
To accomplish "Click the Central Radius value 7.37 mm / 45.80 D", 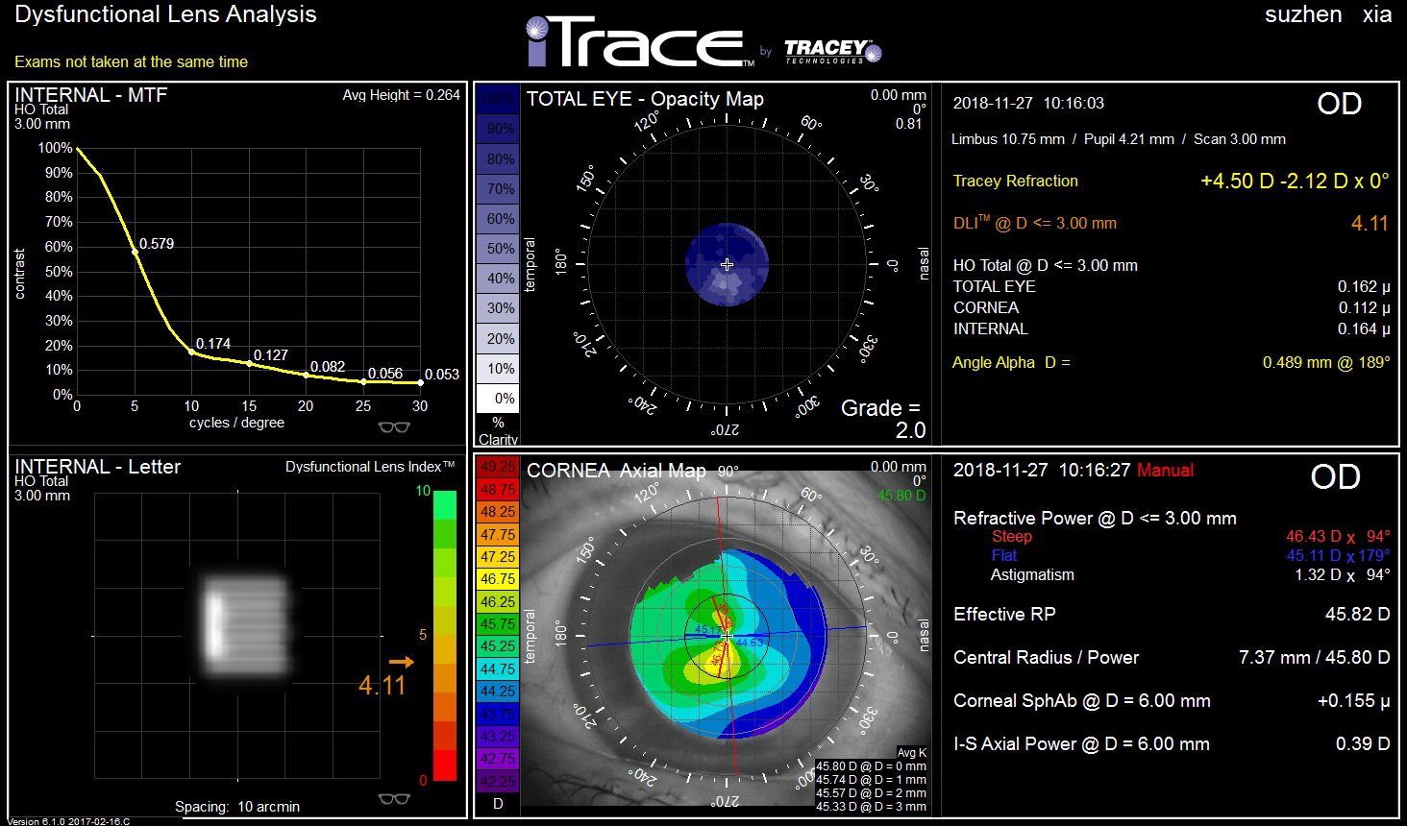I will point(1314,657).
